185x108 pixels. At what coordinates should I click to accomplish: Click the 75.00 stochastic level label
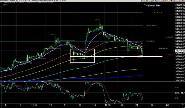click(177, 87)
